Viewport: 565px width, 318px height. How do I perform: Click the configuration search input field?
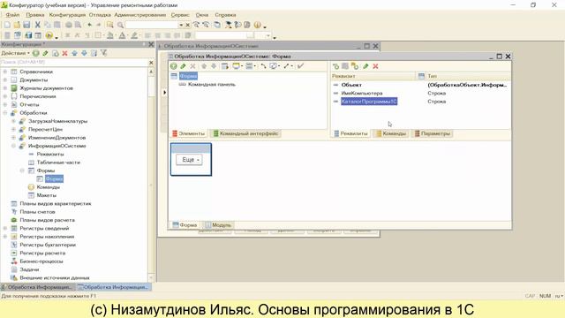(74, 63)
